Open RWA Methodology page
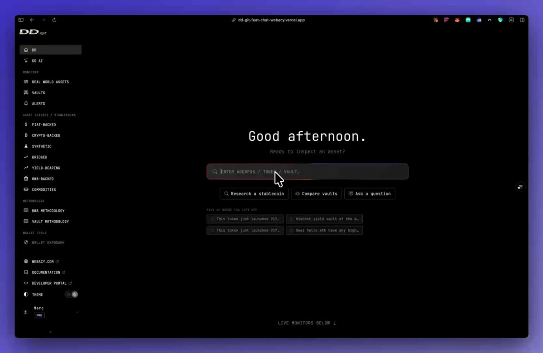Viewport: 543px width, 353px height. [51, 211]
